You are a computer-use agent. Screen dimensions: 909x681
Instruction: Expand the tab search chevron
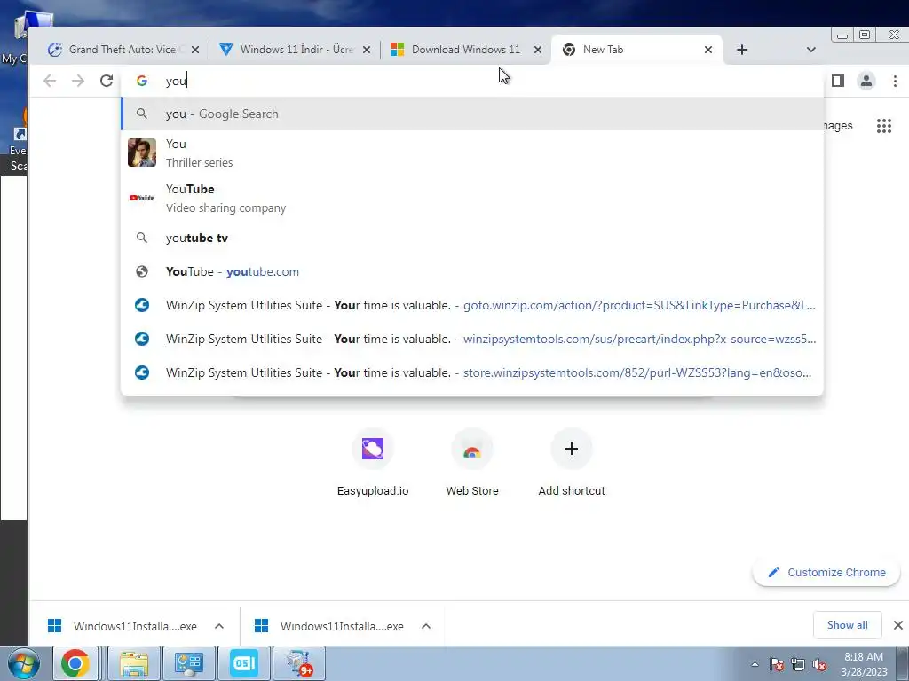point(811,50)
